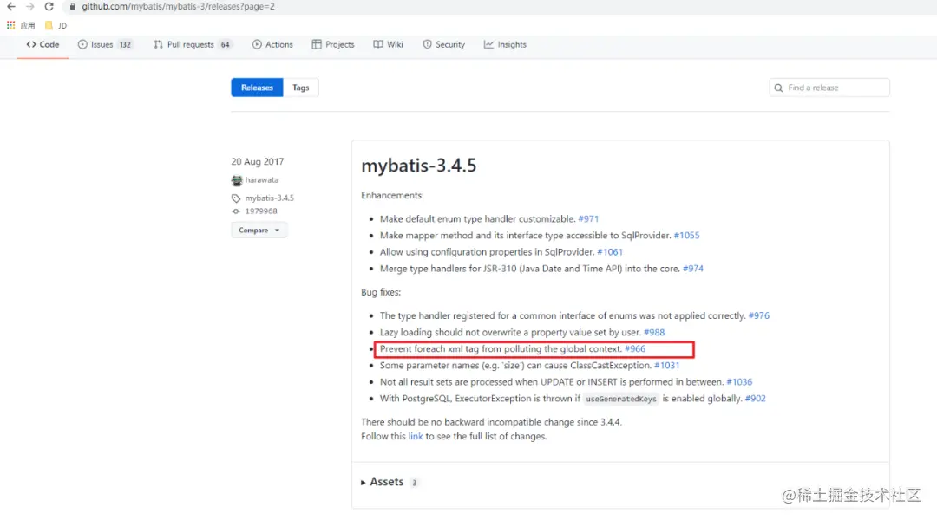
Task: Click the Assets count badge 3
Action: click(414, 483)
